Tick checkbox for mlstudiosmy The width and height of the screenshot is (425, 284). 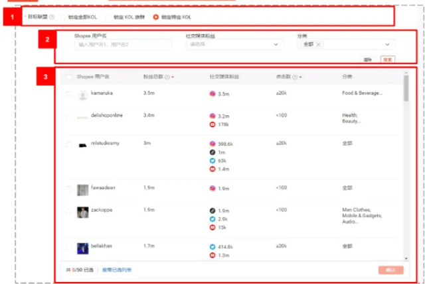69,144
